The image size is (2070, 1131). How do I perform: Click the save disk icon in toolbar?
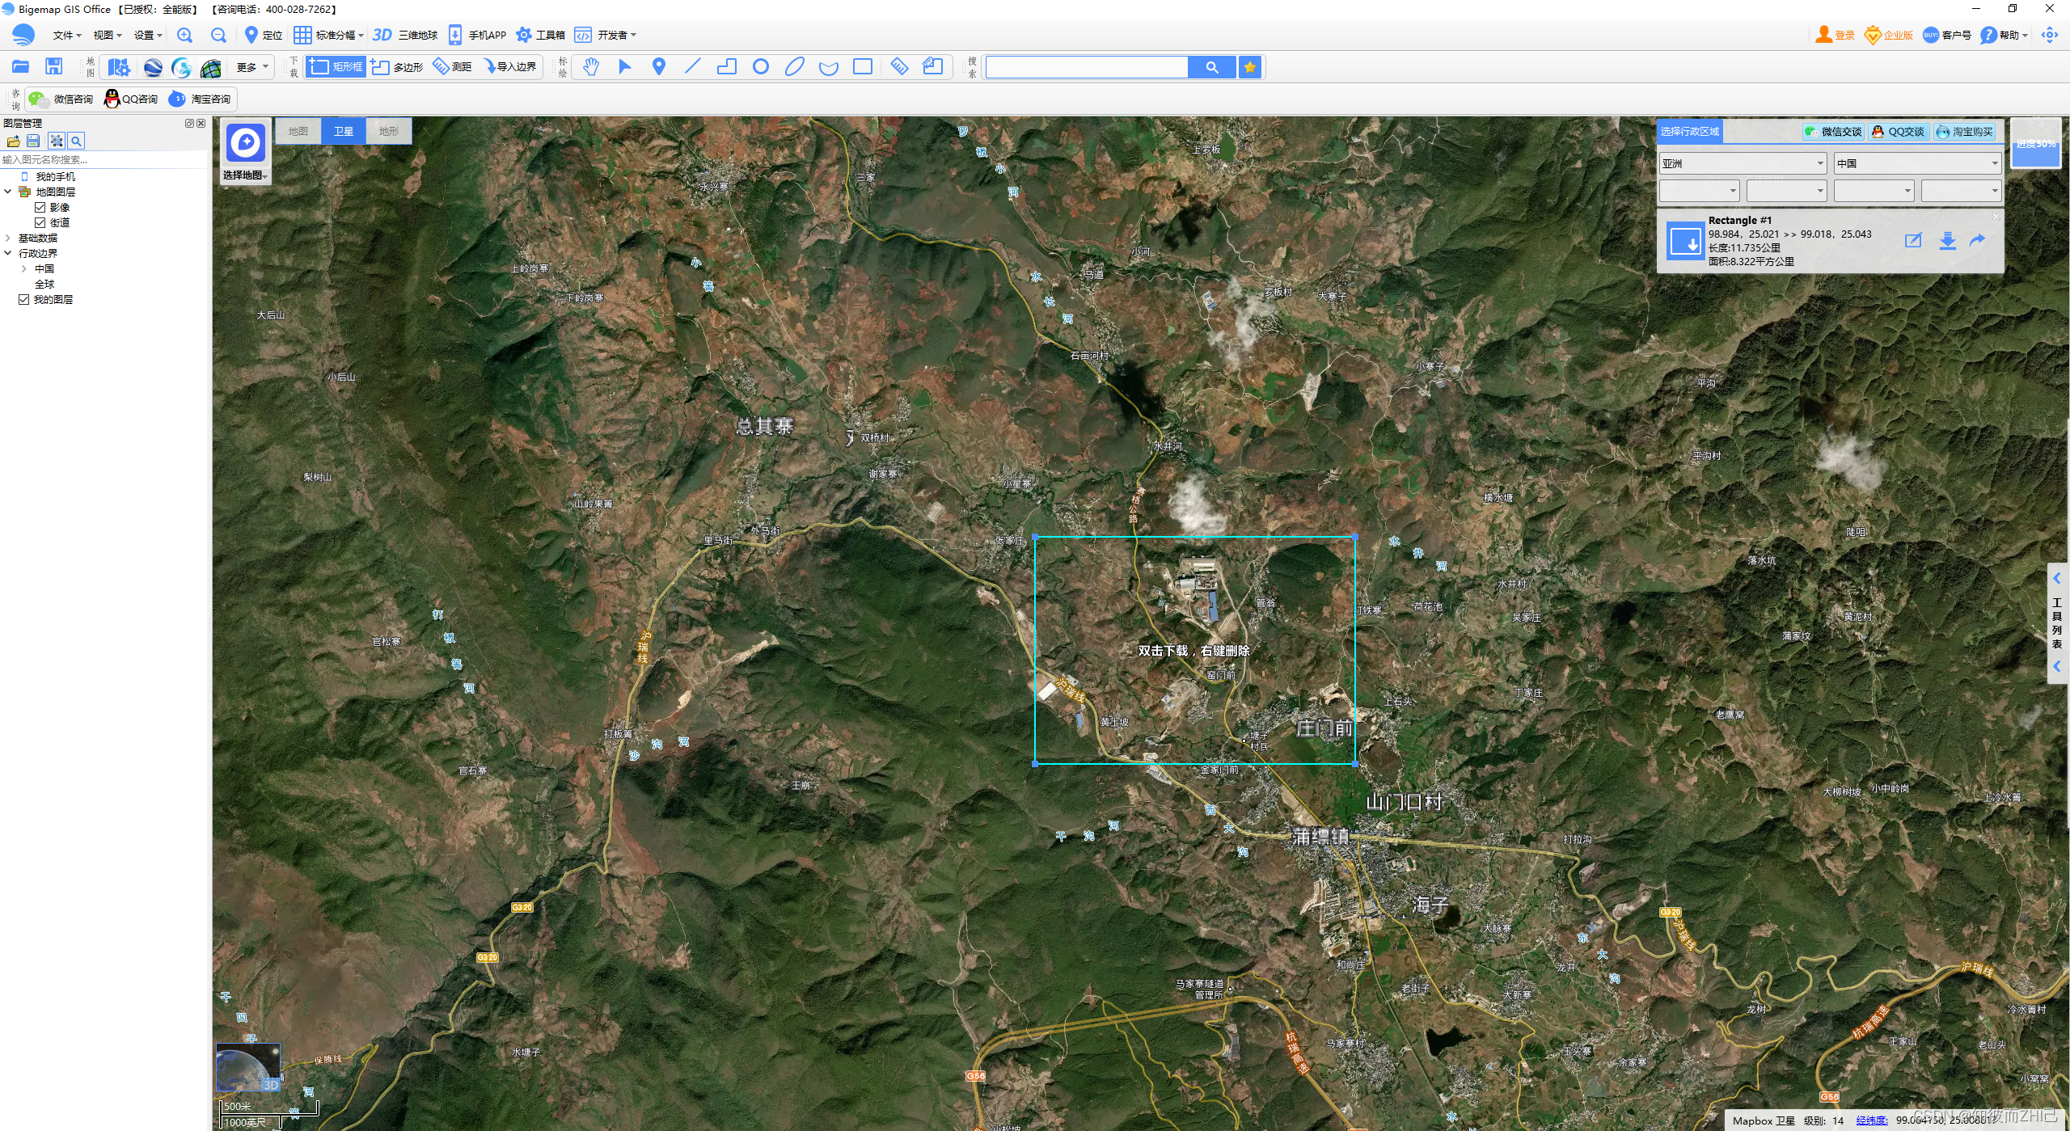coord(54,67)
